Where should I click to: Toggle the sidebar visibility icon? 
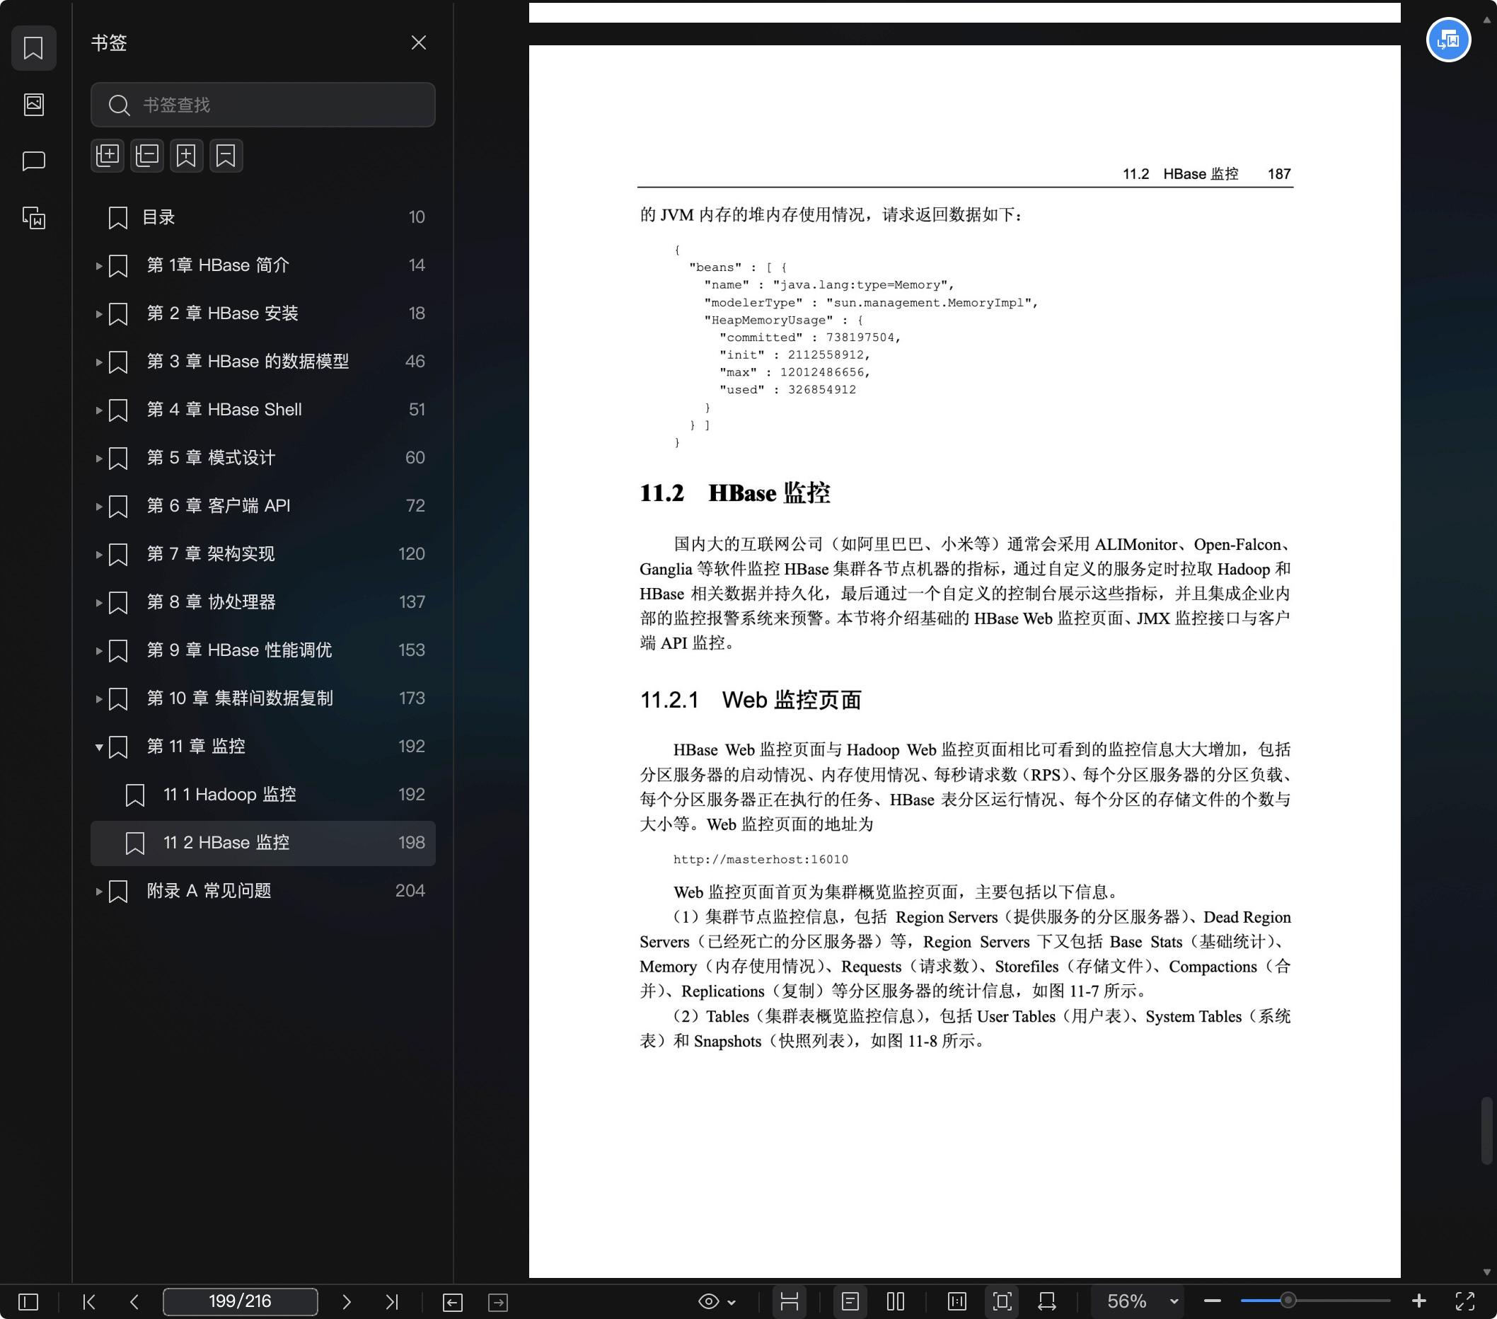coord(28,1301)
